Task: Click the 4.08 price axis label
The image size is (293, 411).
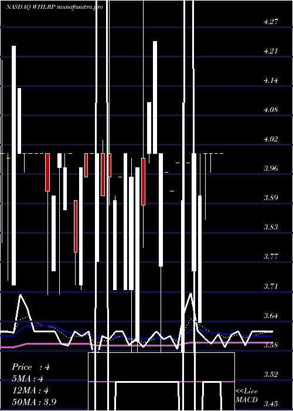Action: (x=271, y=110)
